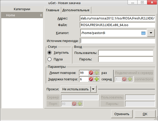Confirm the download with OK
The image size is (158, 121).
[145, 114]
